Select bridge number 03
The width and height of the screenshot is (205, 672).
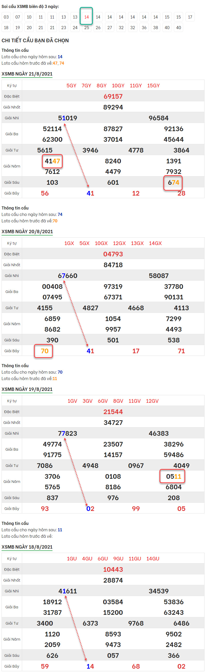(6, 17)
